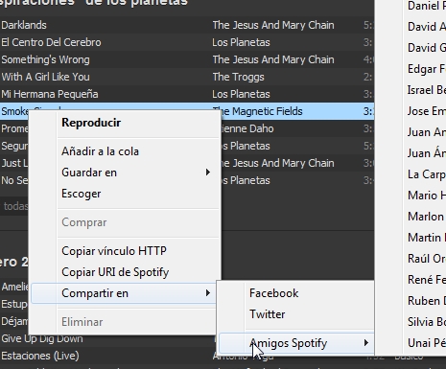Image resolution: width=446 pixels, height=369 pixels.
Task: Open artist Los Planetas on El Centro row
Action: tap(241, 42)
